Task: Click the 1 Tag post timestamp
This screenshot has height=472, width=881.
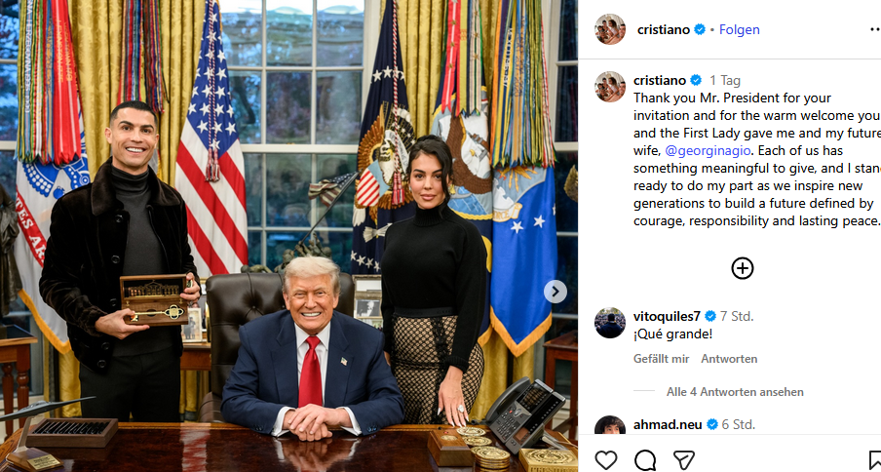Action: pos(725,80)
